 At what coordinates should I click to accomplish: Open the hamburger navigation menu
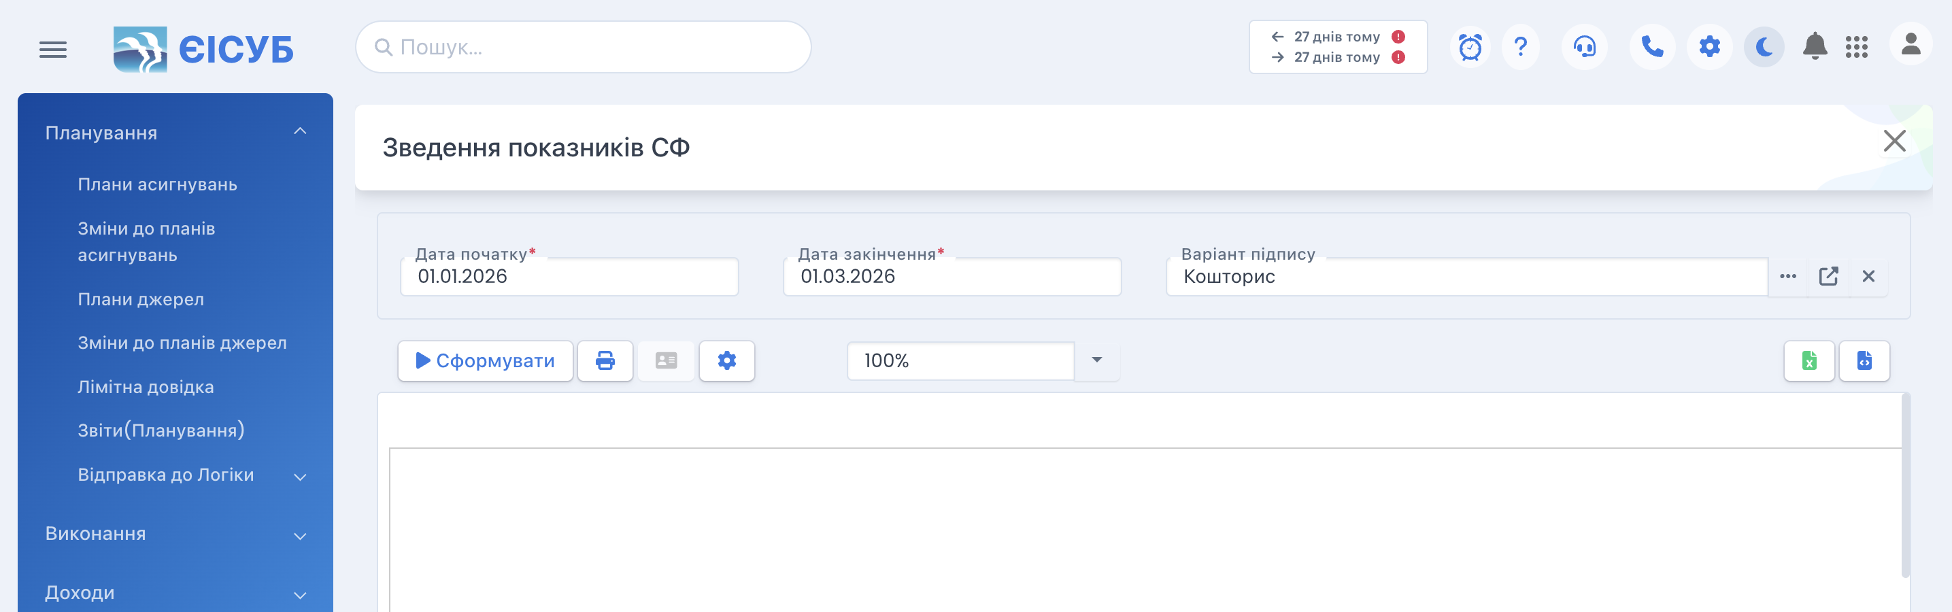pos(53,50)
